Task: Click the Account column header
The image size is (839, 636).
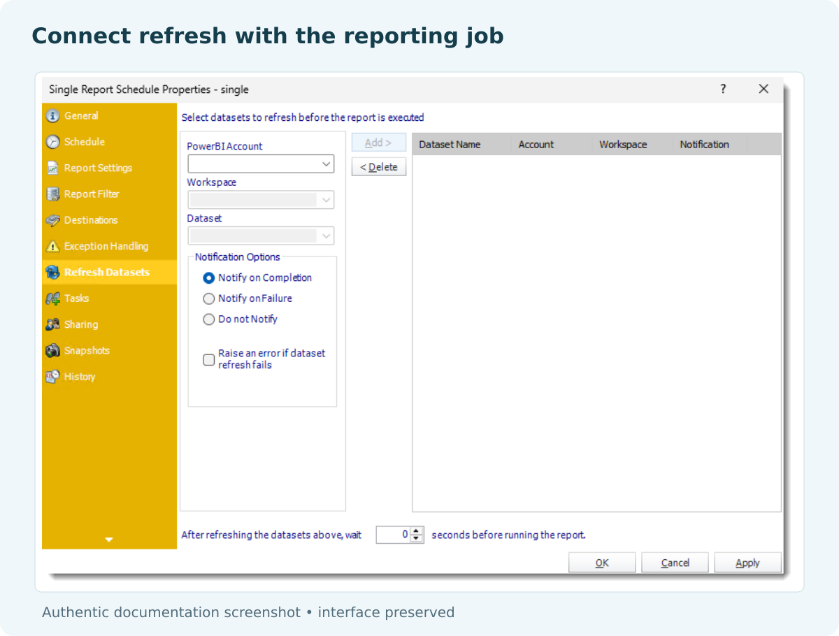Action: point(552,145)
